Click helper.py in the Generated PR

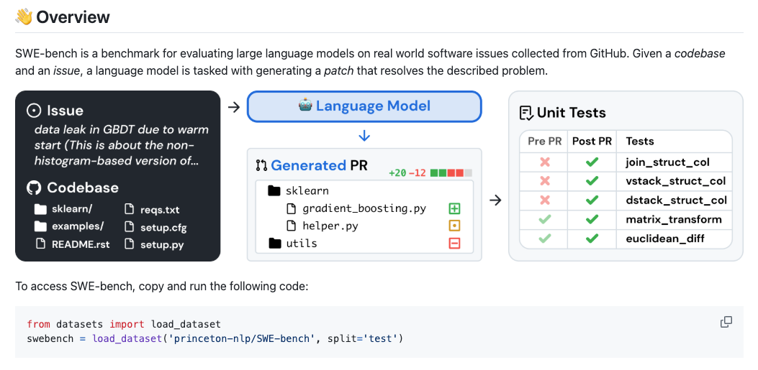click(x=330, y=226)
